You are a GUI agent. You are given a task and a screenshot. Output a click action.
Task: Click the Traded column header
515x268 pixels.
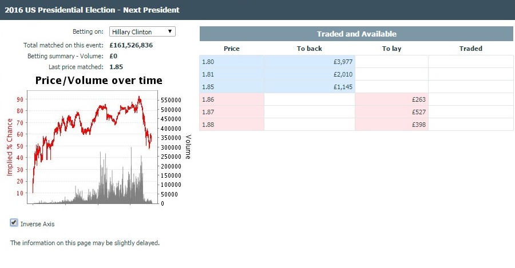click(471, 49)
